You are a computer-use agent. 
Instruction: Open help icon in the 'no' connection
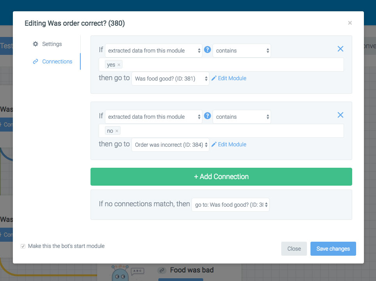pos(208,116)
